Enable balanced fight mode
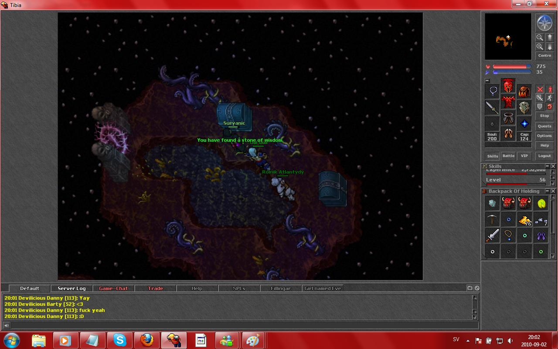The width and height of the screenshot is (558, 349). tap(540, 98)
